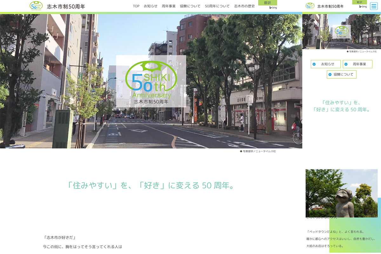Open the hamburger menu icon
381x254 pixels.
coord(374,6)
